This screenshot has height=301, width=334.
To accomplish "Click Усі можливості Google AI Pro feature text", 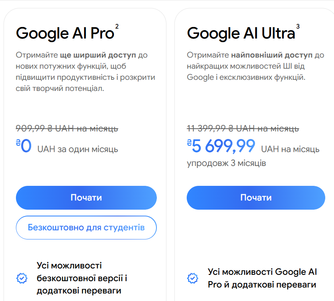I will point(262,278).
